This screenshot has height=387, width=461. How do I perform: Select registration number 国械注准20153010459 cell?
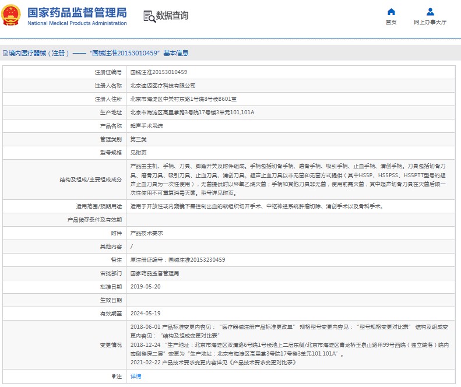(159, 72)
